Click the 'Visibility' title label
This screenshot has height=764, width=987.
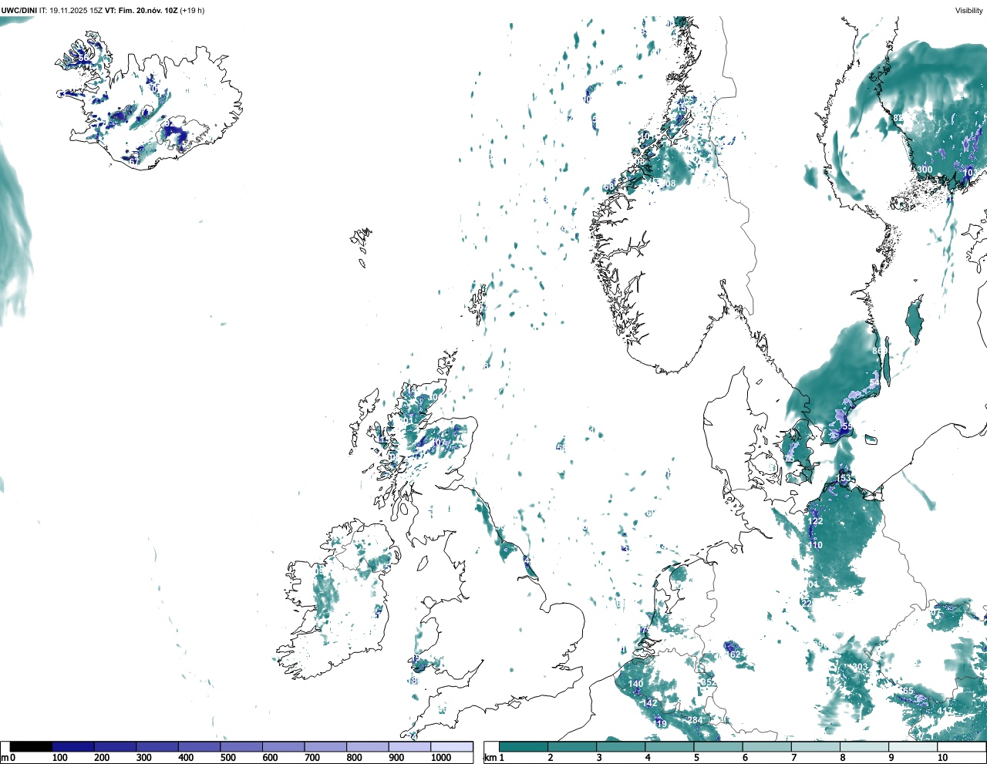click(x=969, y=11)
